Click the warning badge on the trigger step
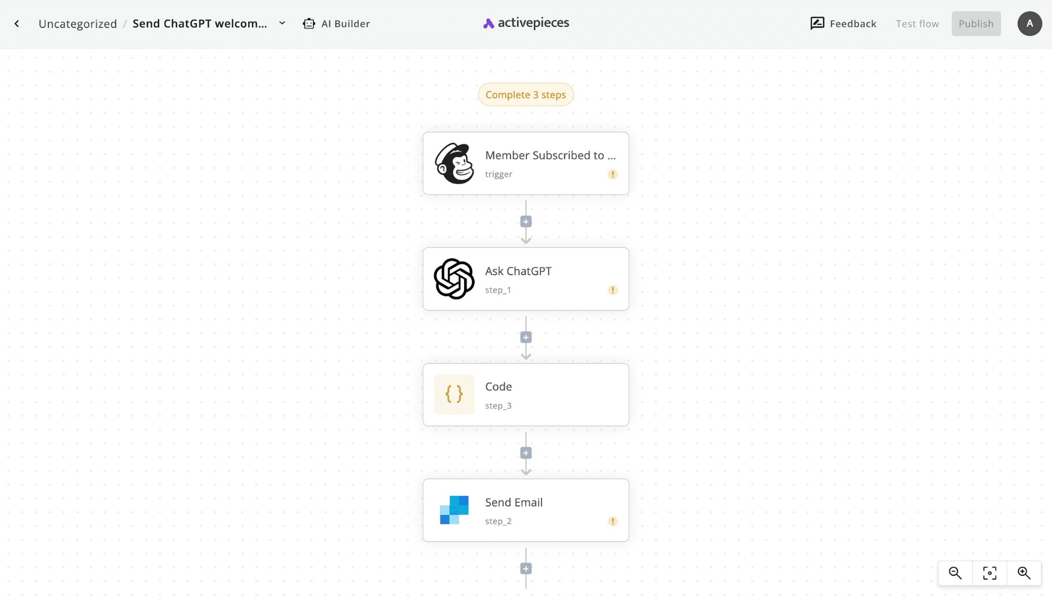 613,175
